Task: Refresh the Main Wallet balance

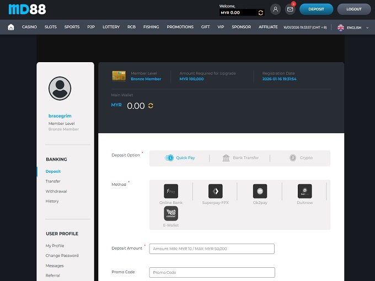Action: [x=151, y=106]
